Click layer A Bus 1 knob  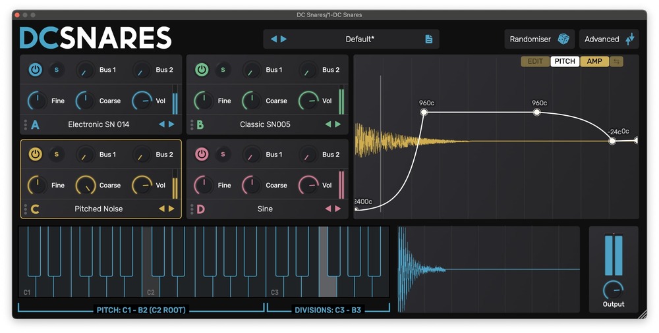[x=85, y=70]
